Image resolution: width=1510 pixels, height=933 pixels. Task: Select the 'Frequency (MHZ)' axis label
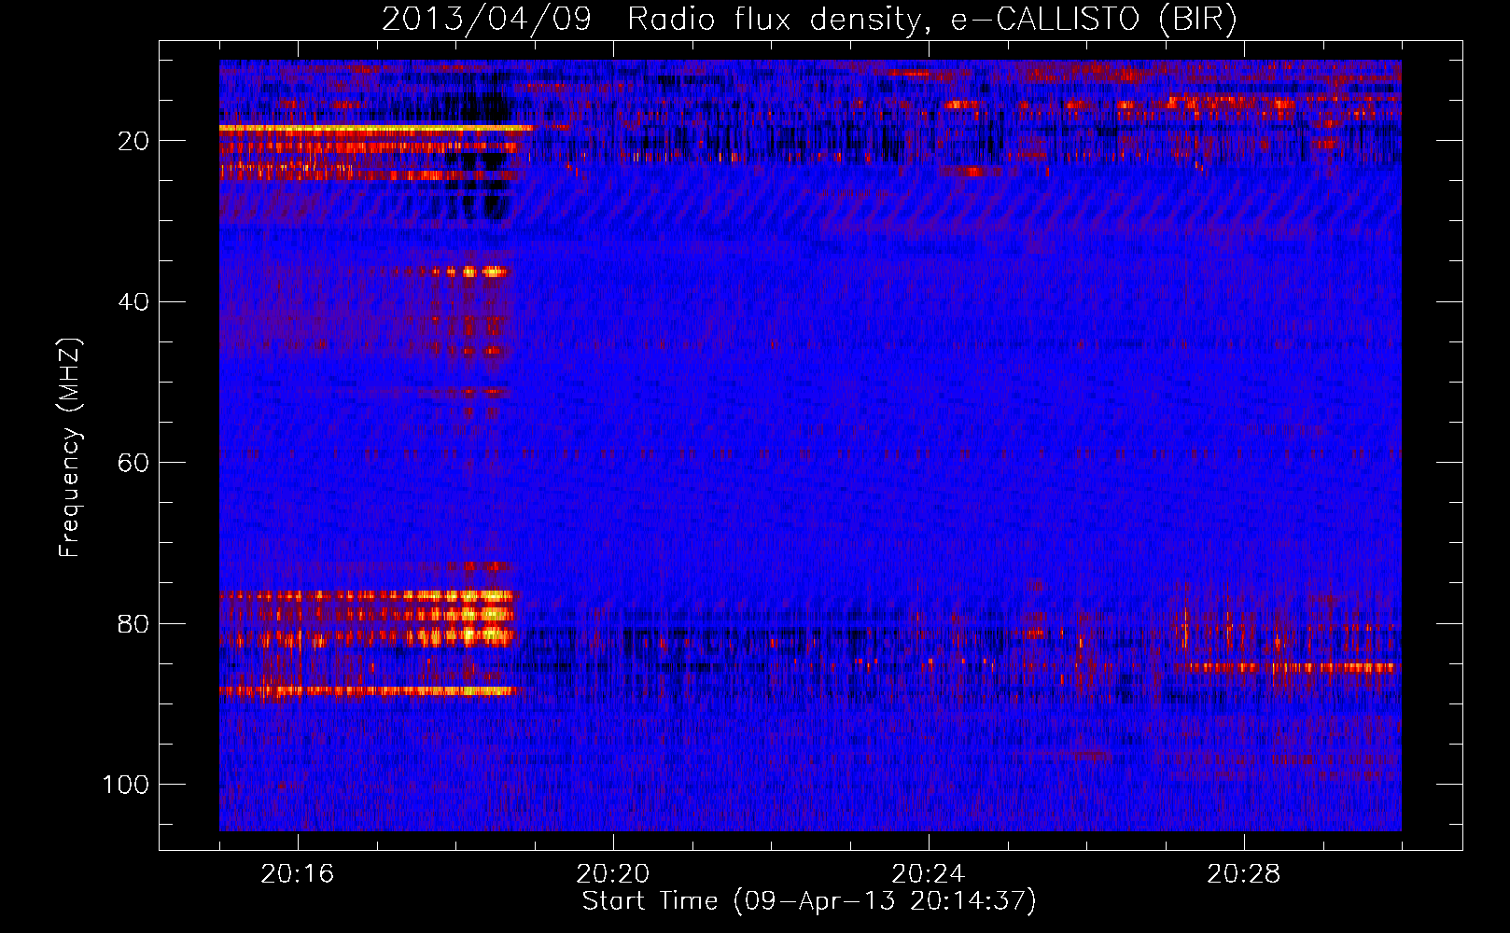70,448
